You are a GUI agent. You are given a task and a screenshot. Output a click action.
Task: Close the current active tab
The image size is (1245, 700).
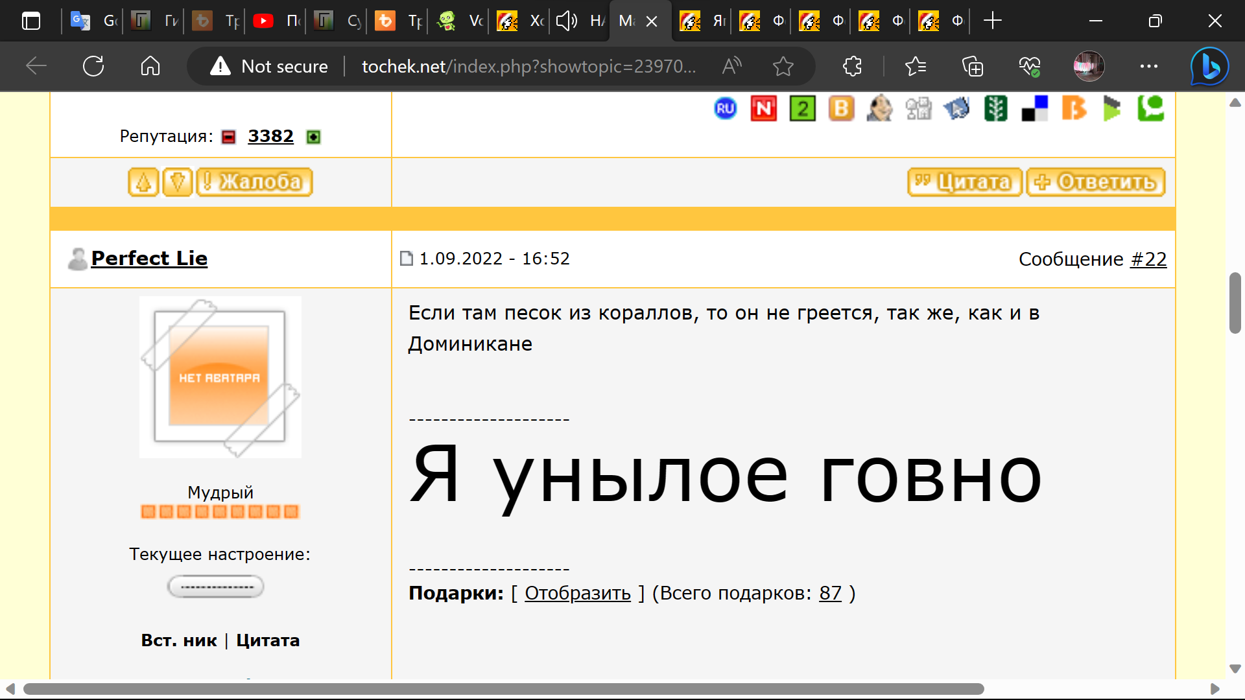click(x=652, y=21)
